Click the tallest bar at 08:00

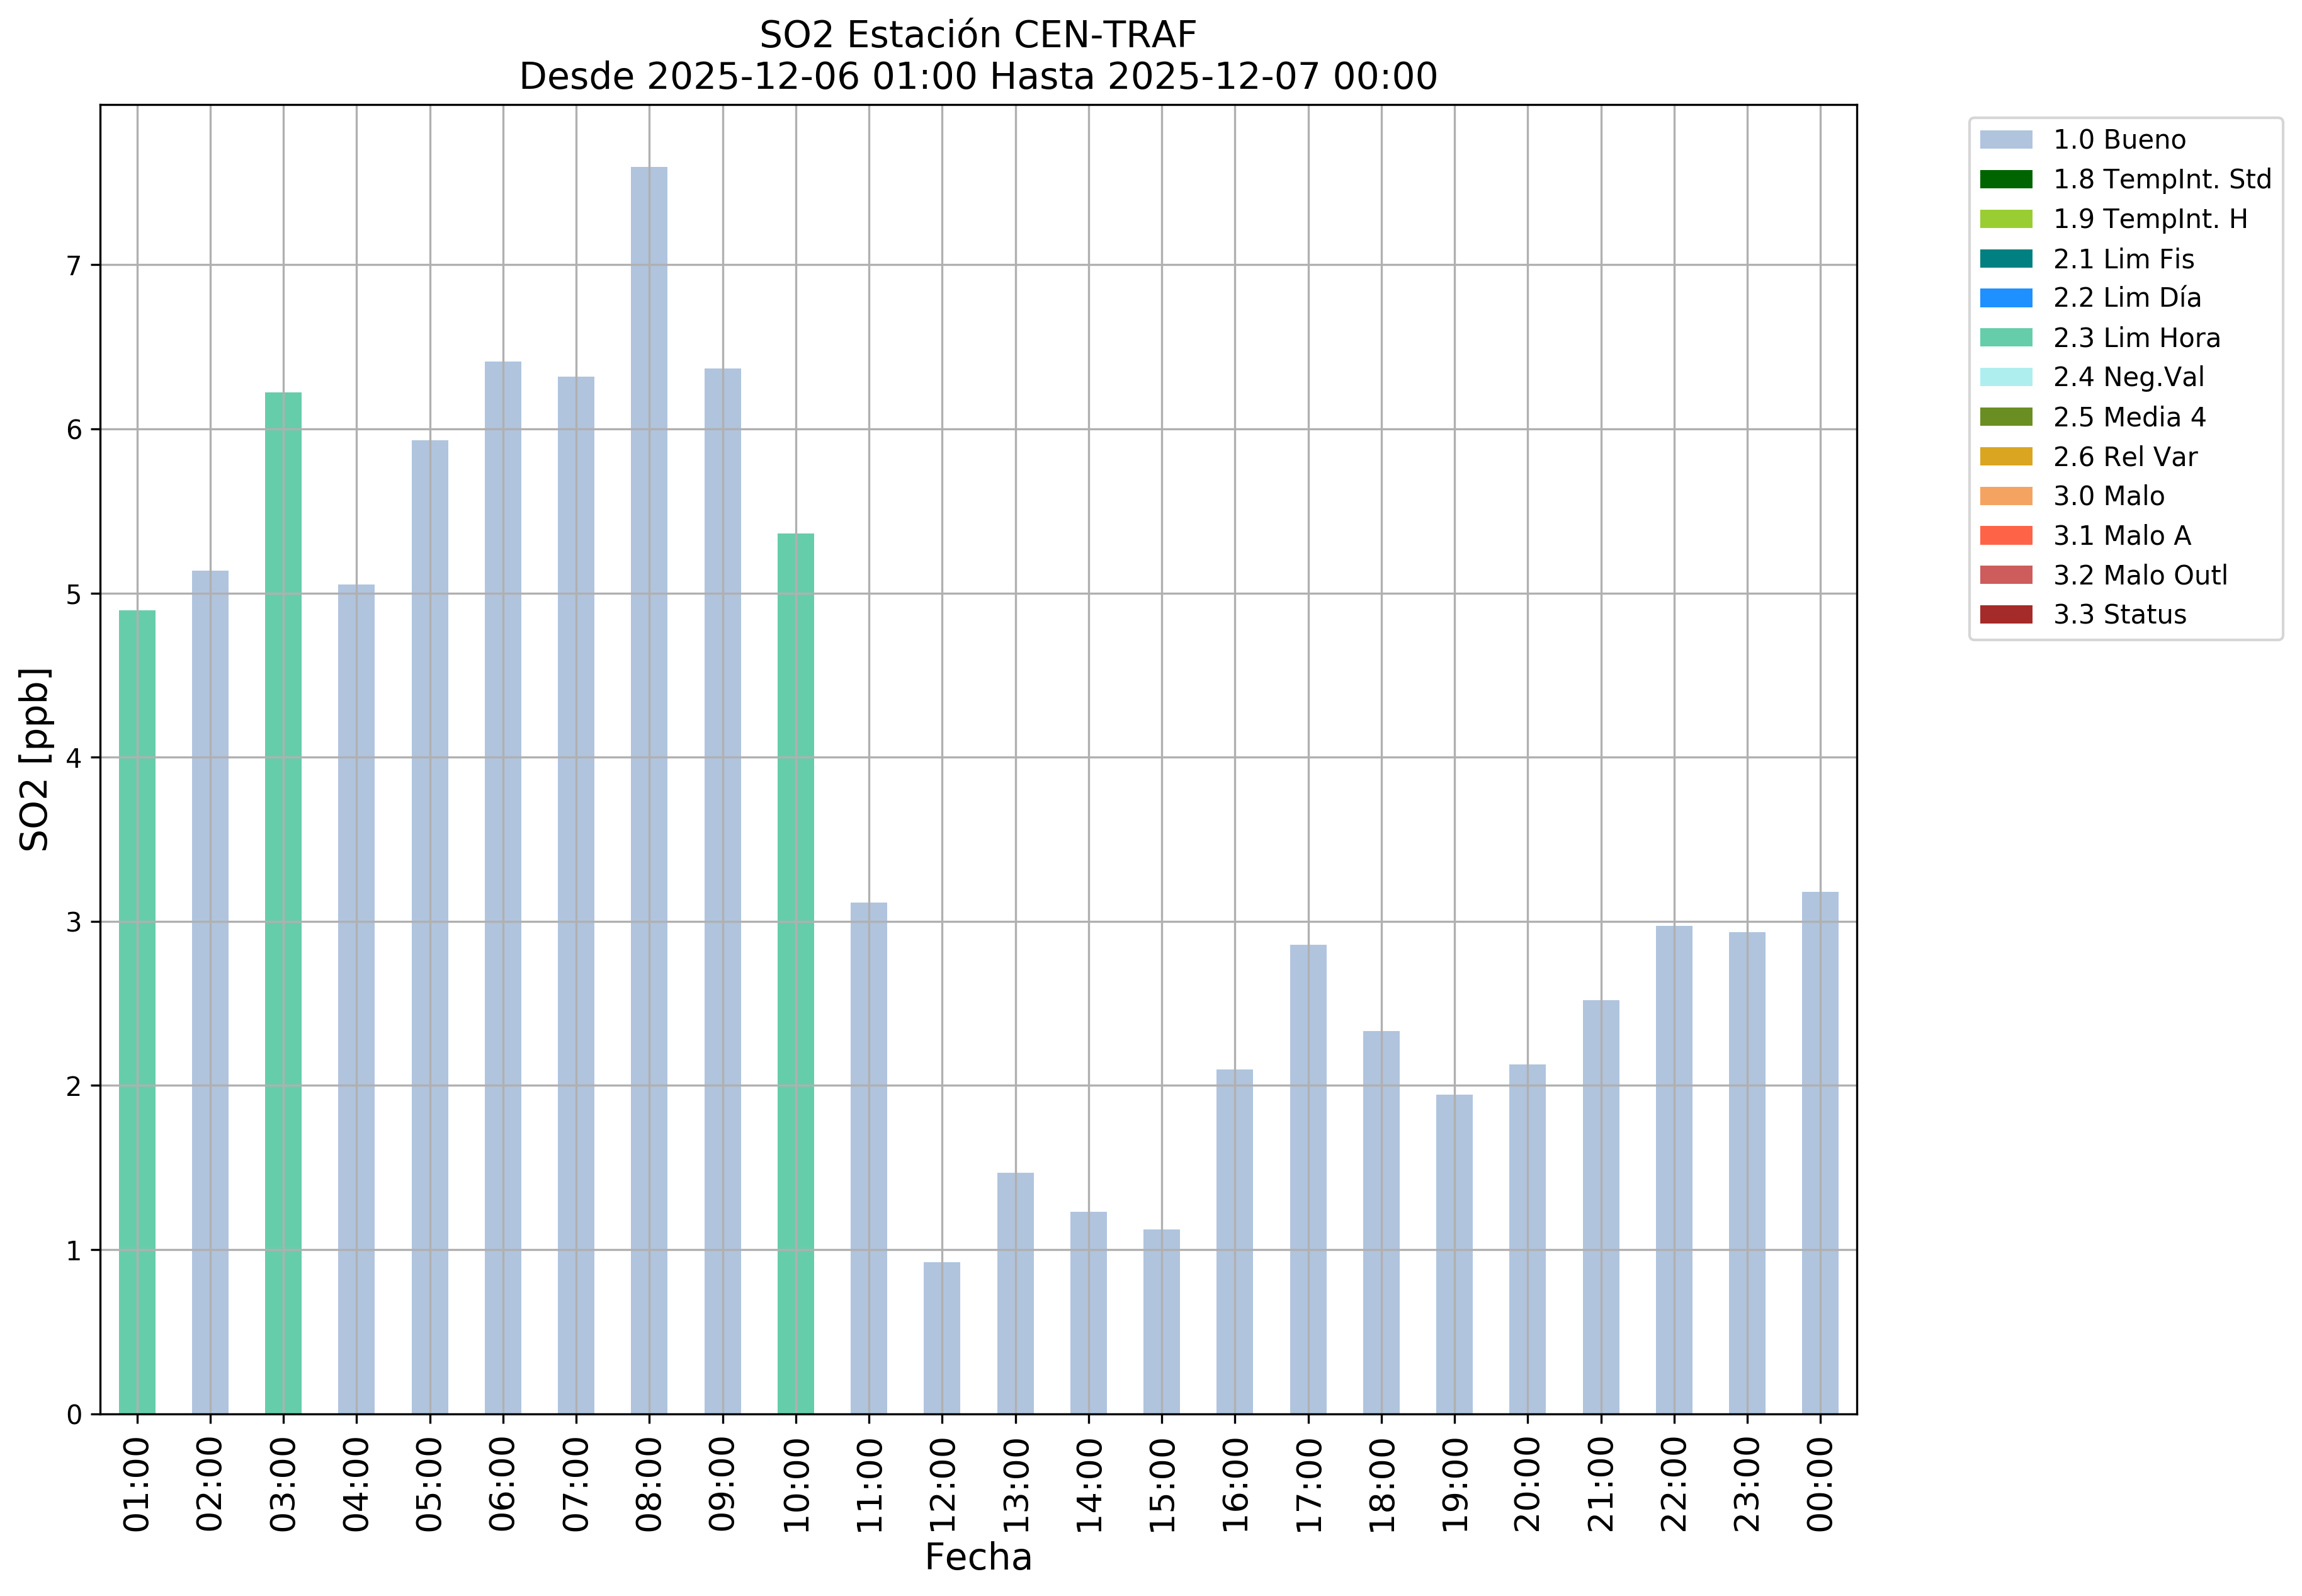pyautogui.click(x=649, y=790)
